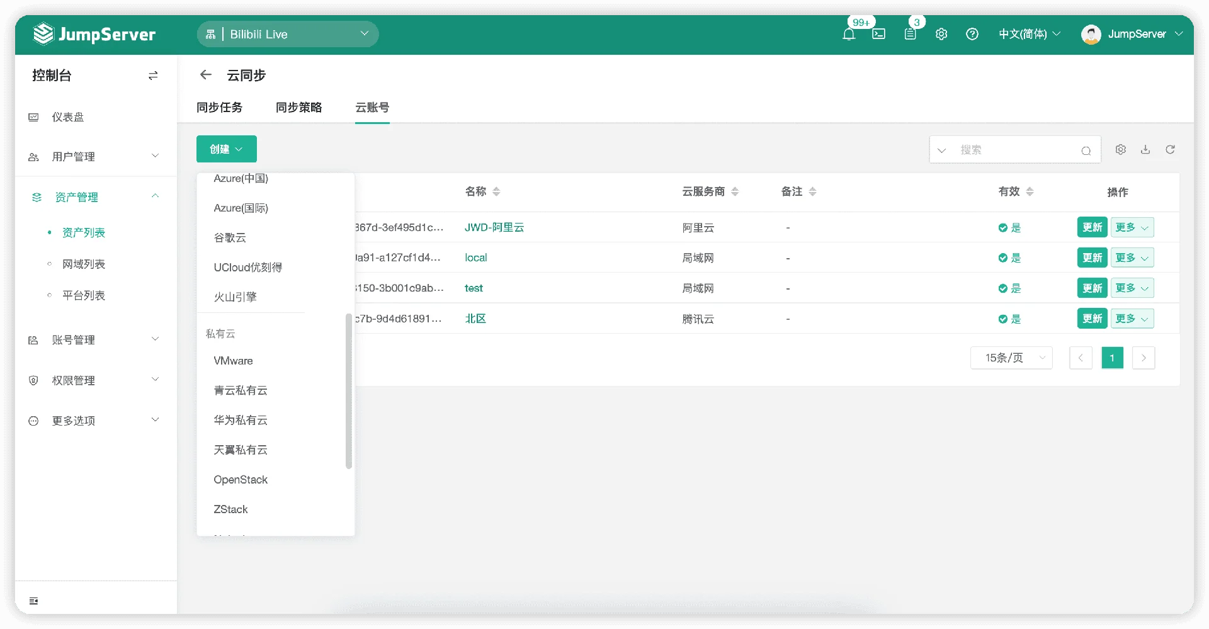The width and height of the screenshot is (1209, 629).
Task: Switch to the 同步任务 tab
Action: [219, 107]
